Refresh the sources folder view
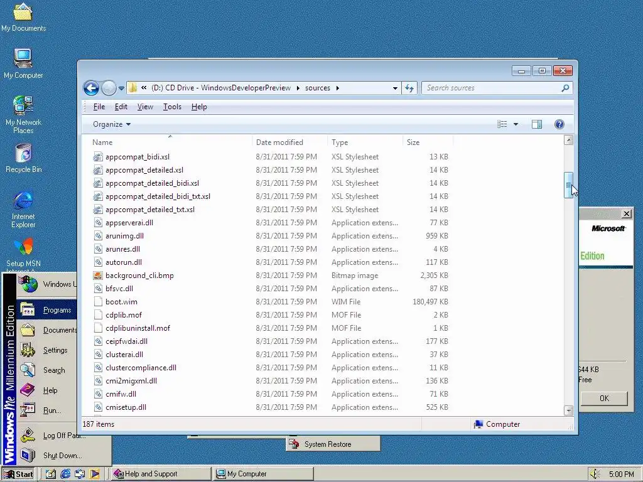Viewport: 643px width, 482px height. point(409,88)
